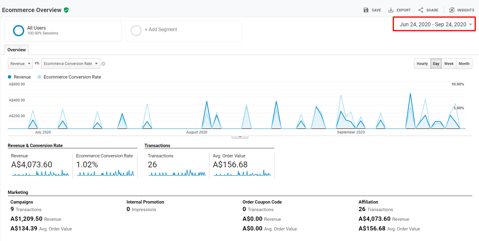Open the Ecommerce Conversion Rate dropdown
479x241 pixels.
pos(71,64)
